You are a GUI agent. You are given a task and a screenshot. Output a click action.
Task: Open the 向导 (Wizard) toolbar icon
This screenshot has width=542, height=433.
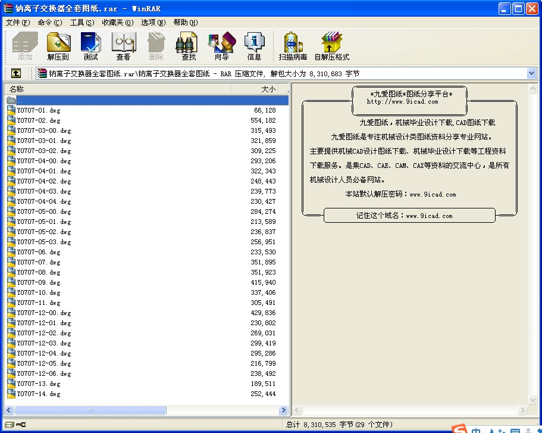click(x=221, y=46)
